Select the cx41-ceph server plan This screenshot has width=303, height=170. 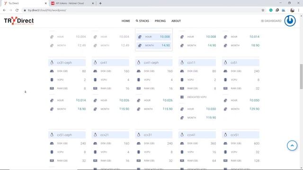point(153,63)
